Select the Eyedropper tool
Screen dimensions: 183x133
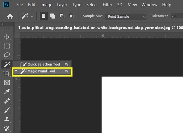pos(7,92)
